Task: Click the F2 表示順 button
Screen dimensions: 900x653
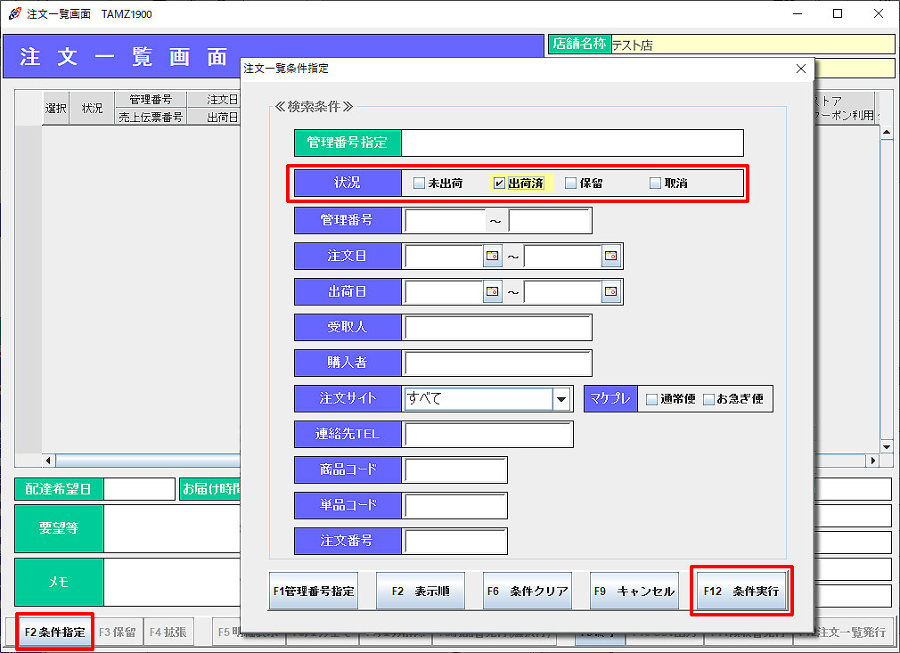Action: [420, 592]
